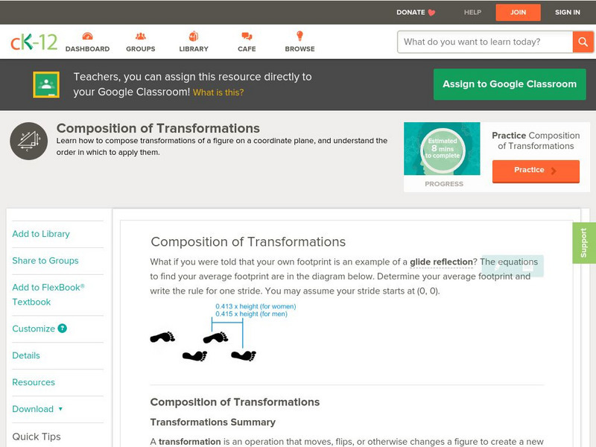Viewport: 596px width, 447px height.
Task: Click Assign to Google Classroom
Action: coord(510,84)
